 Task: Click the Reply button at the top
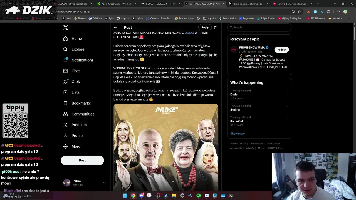point(205,27)
